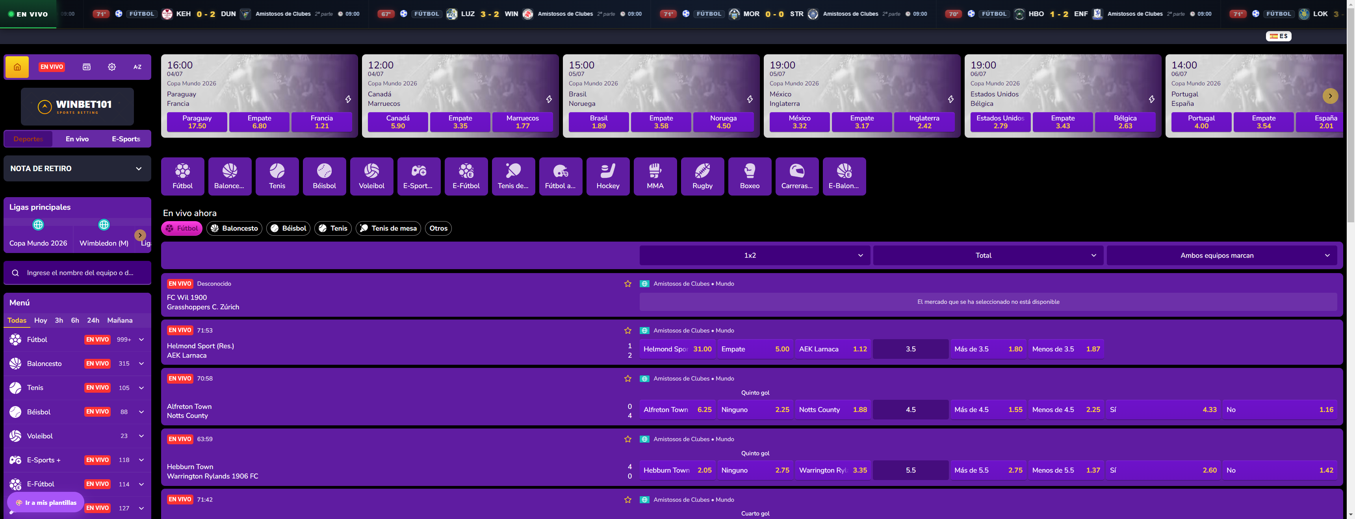
Task: Favorite the Alfreton Town match
Action: [x=627, y=378]
